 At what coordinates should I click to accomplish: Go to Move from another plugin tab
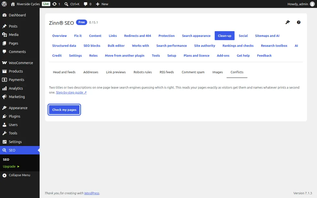(124, 55)
